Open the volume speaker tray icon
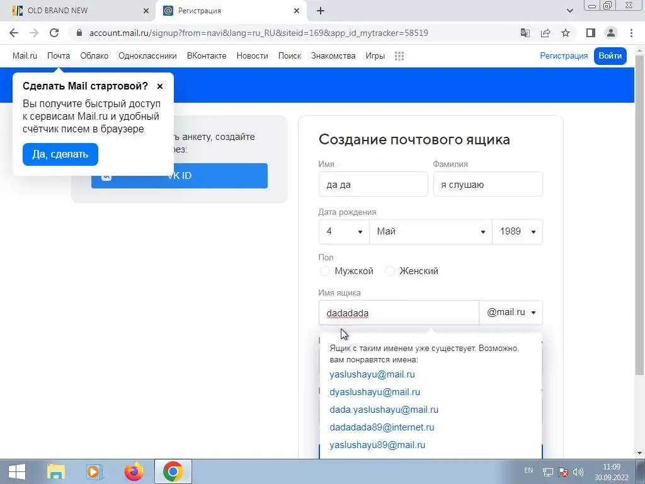The width and height of the screenshot is (645, 484). tap(578, 472)
